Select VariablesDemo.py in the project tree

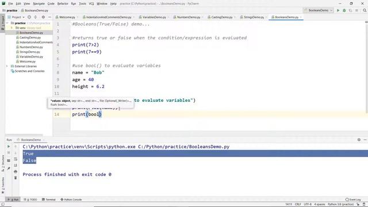[x=31, y=56]
